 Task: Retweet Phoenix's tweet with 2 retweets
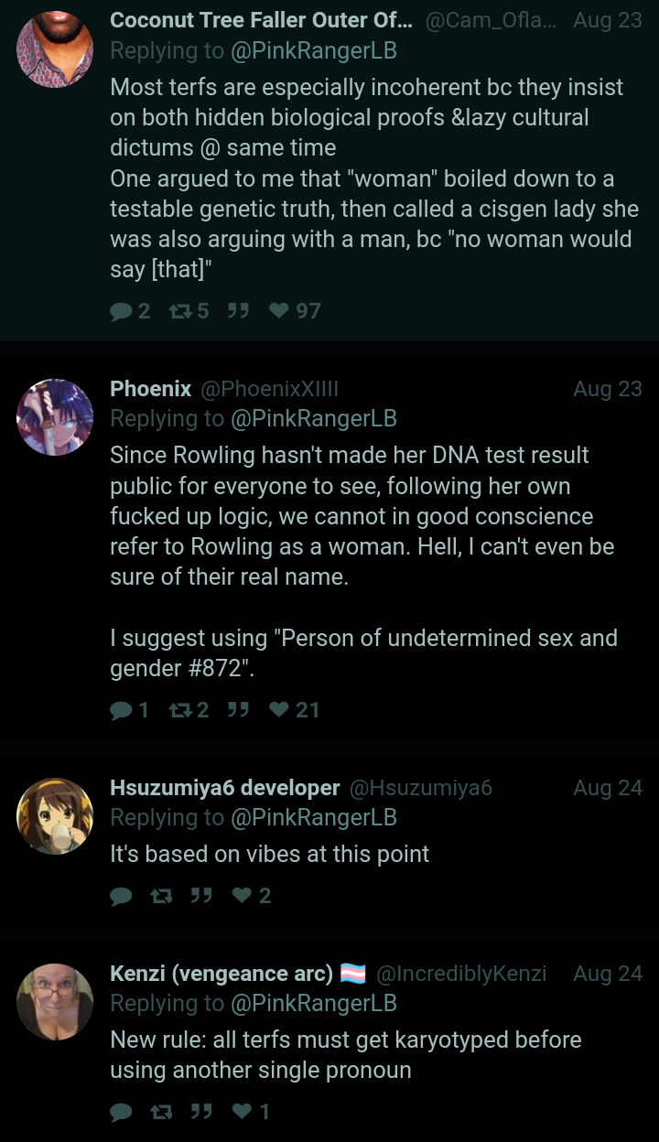coord(179,710)
